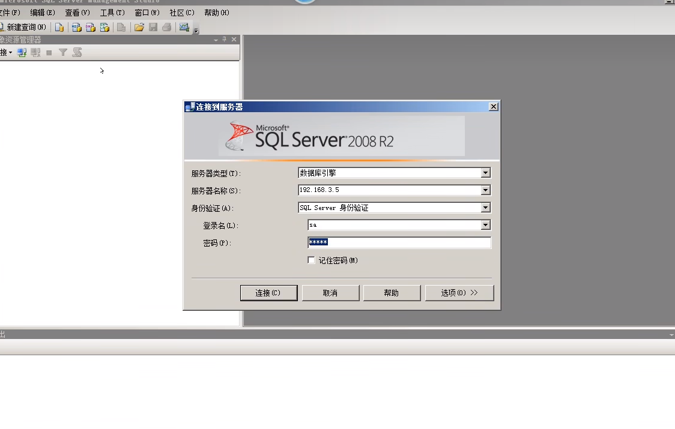Click the Options (选项) >> button
The width and height of the screenshot is (675, 429).
point(459,293)
